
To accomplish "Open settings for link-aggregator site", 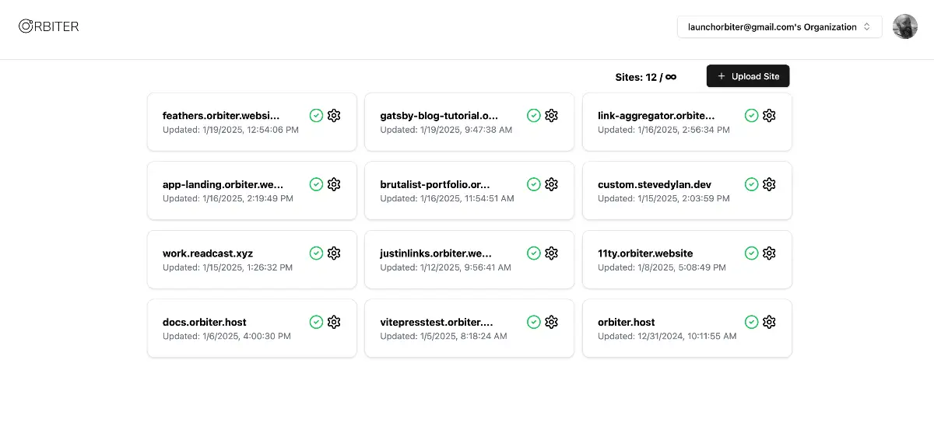I will click(769, 116).
